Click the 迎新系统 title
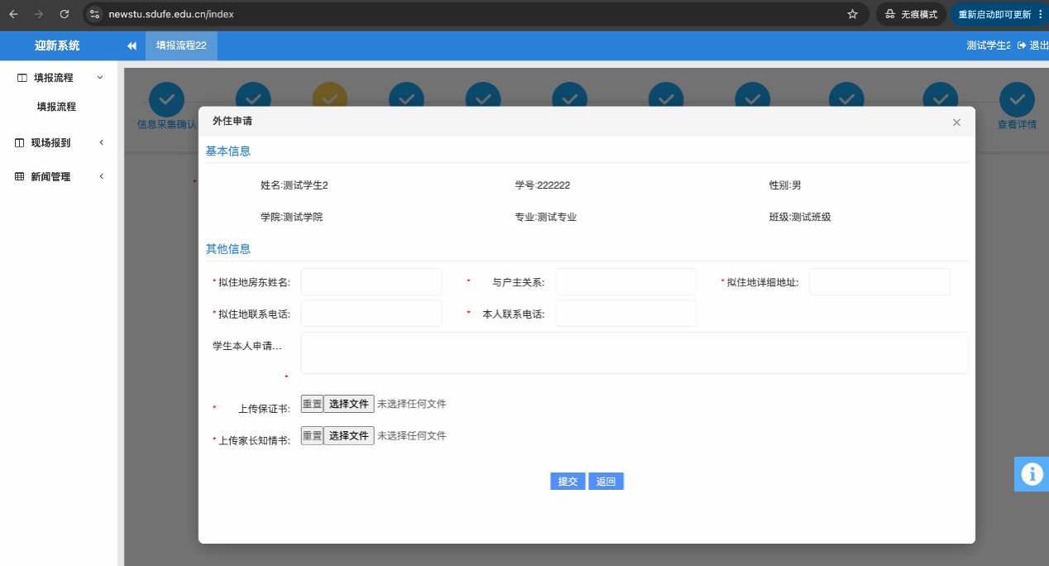Screen dimensions: 1049x566 (57, 46)
